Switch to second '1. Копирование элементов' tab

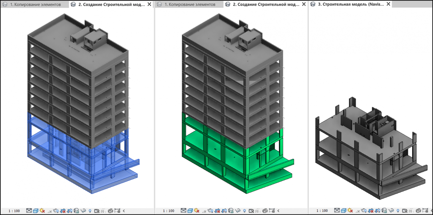pos(190,4)
